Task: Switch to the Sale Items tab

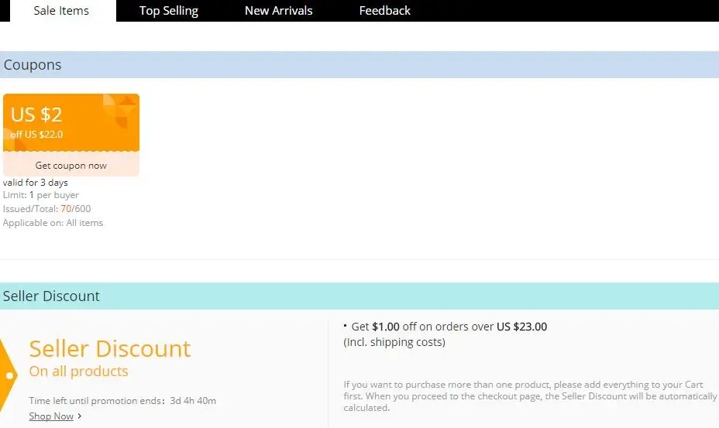Action: coord(63,11)
